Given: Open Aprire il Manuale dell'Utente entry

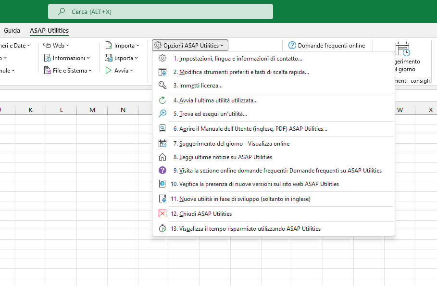Looking at the screenshot, I should (x=274, y=128).
